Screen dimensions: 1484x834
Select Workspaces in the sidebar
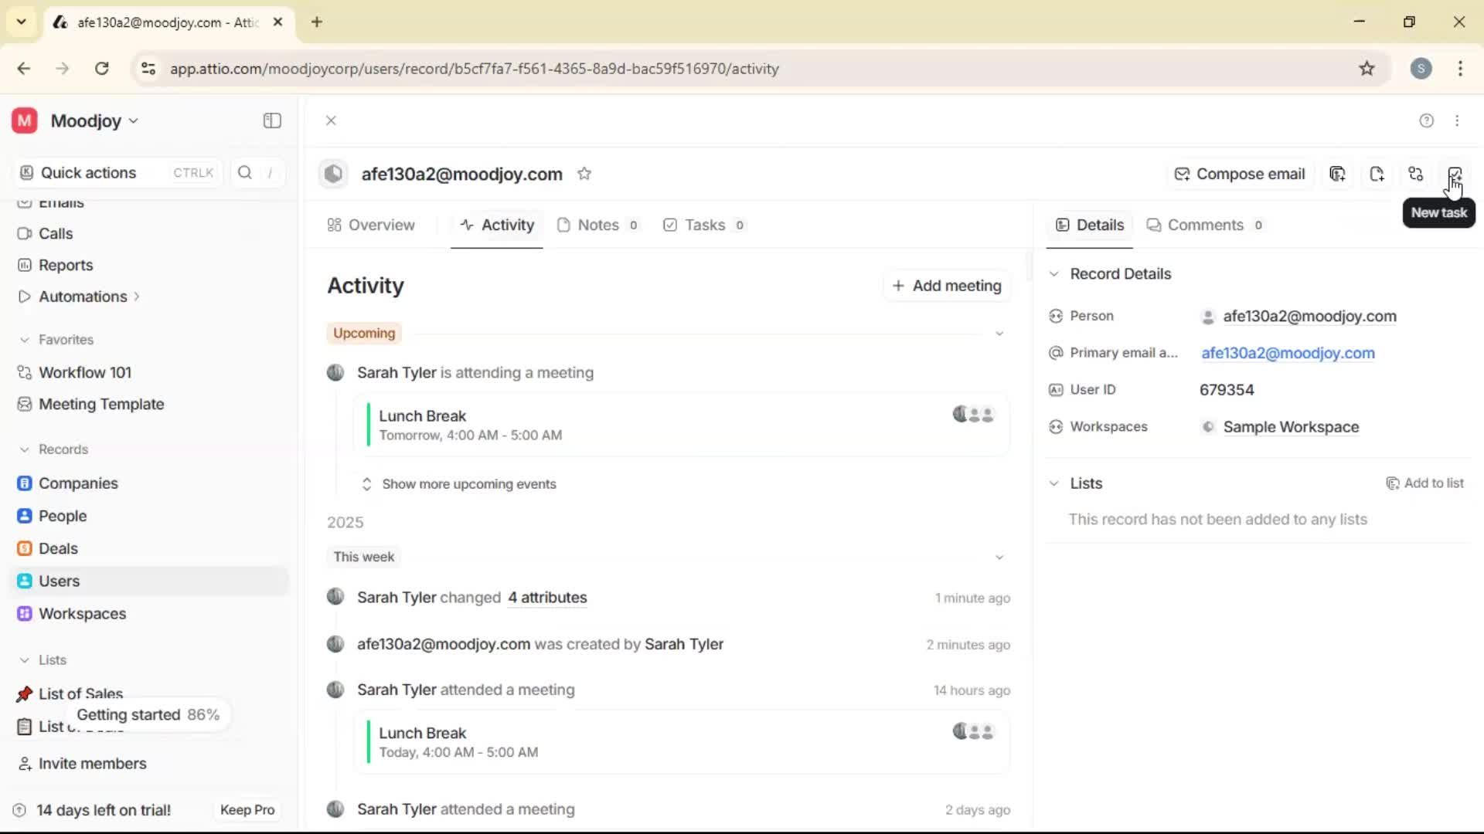click(83, 614)
